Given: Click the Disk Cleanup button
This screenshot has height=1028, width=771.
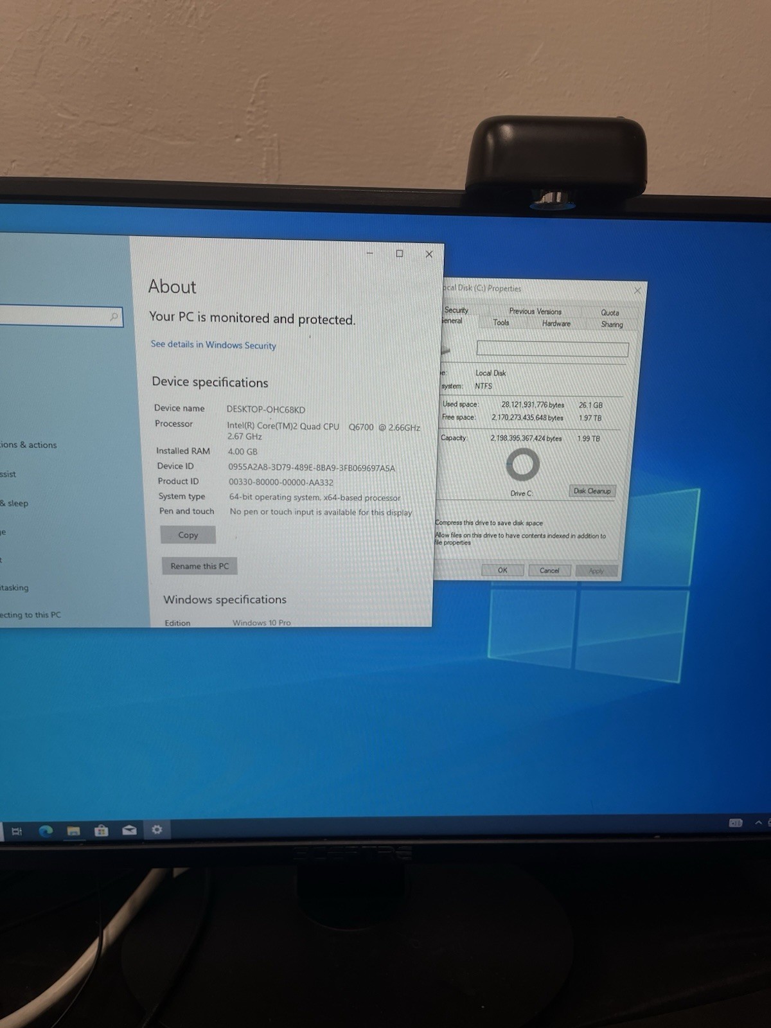Looking at the screenshot, I should pos(592,491).
